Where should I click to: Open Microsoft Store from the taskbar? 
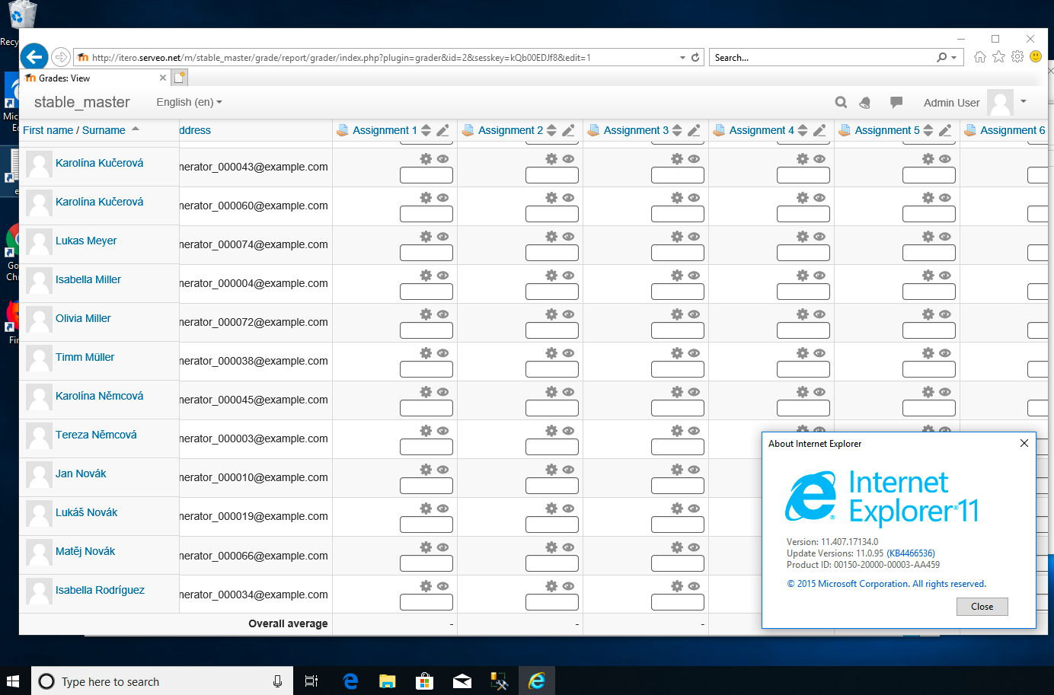click(424, 681)
